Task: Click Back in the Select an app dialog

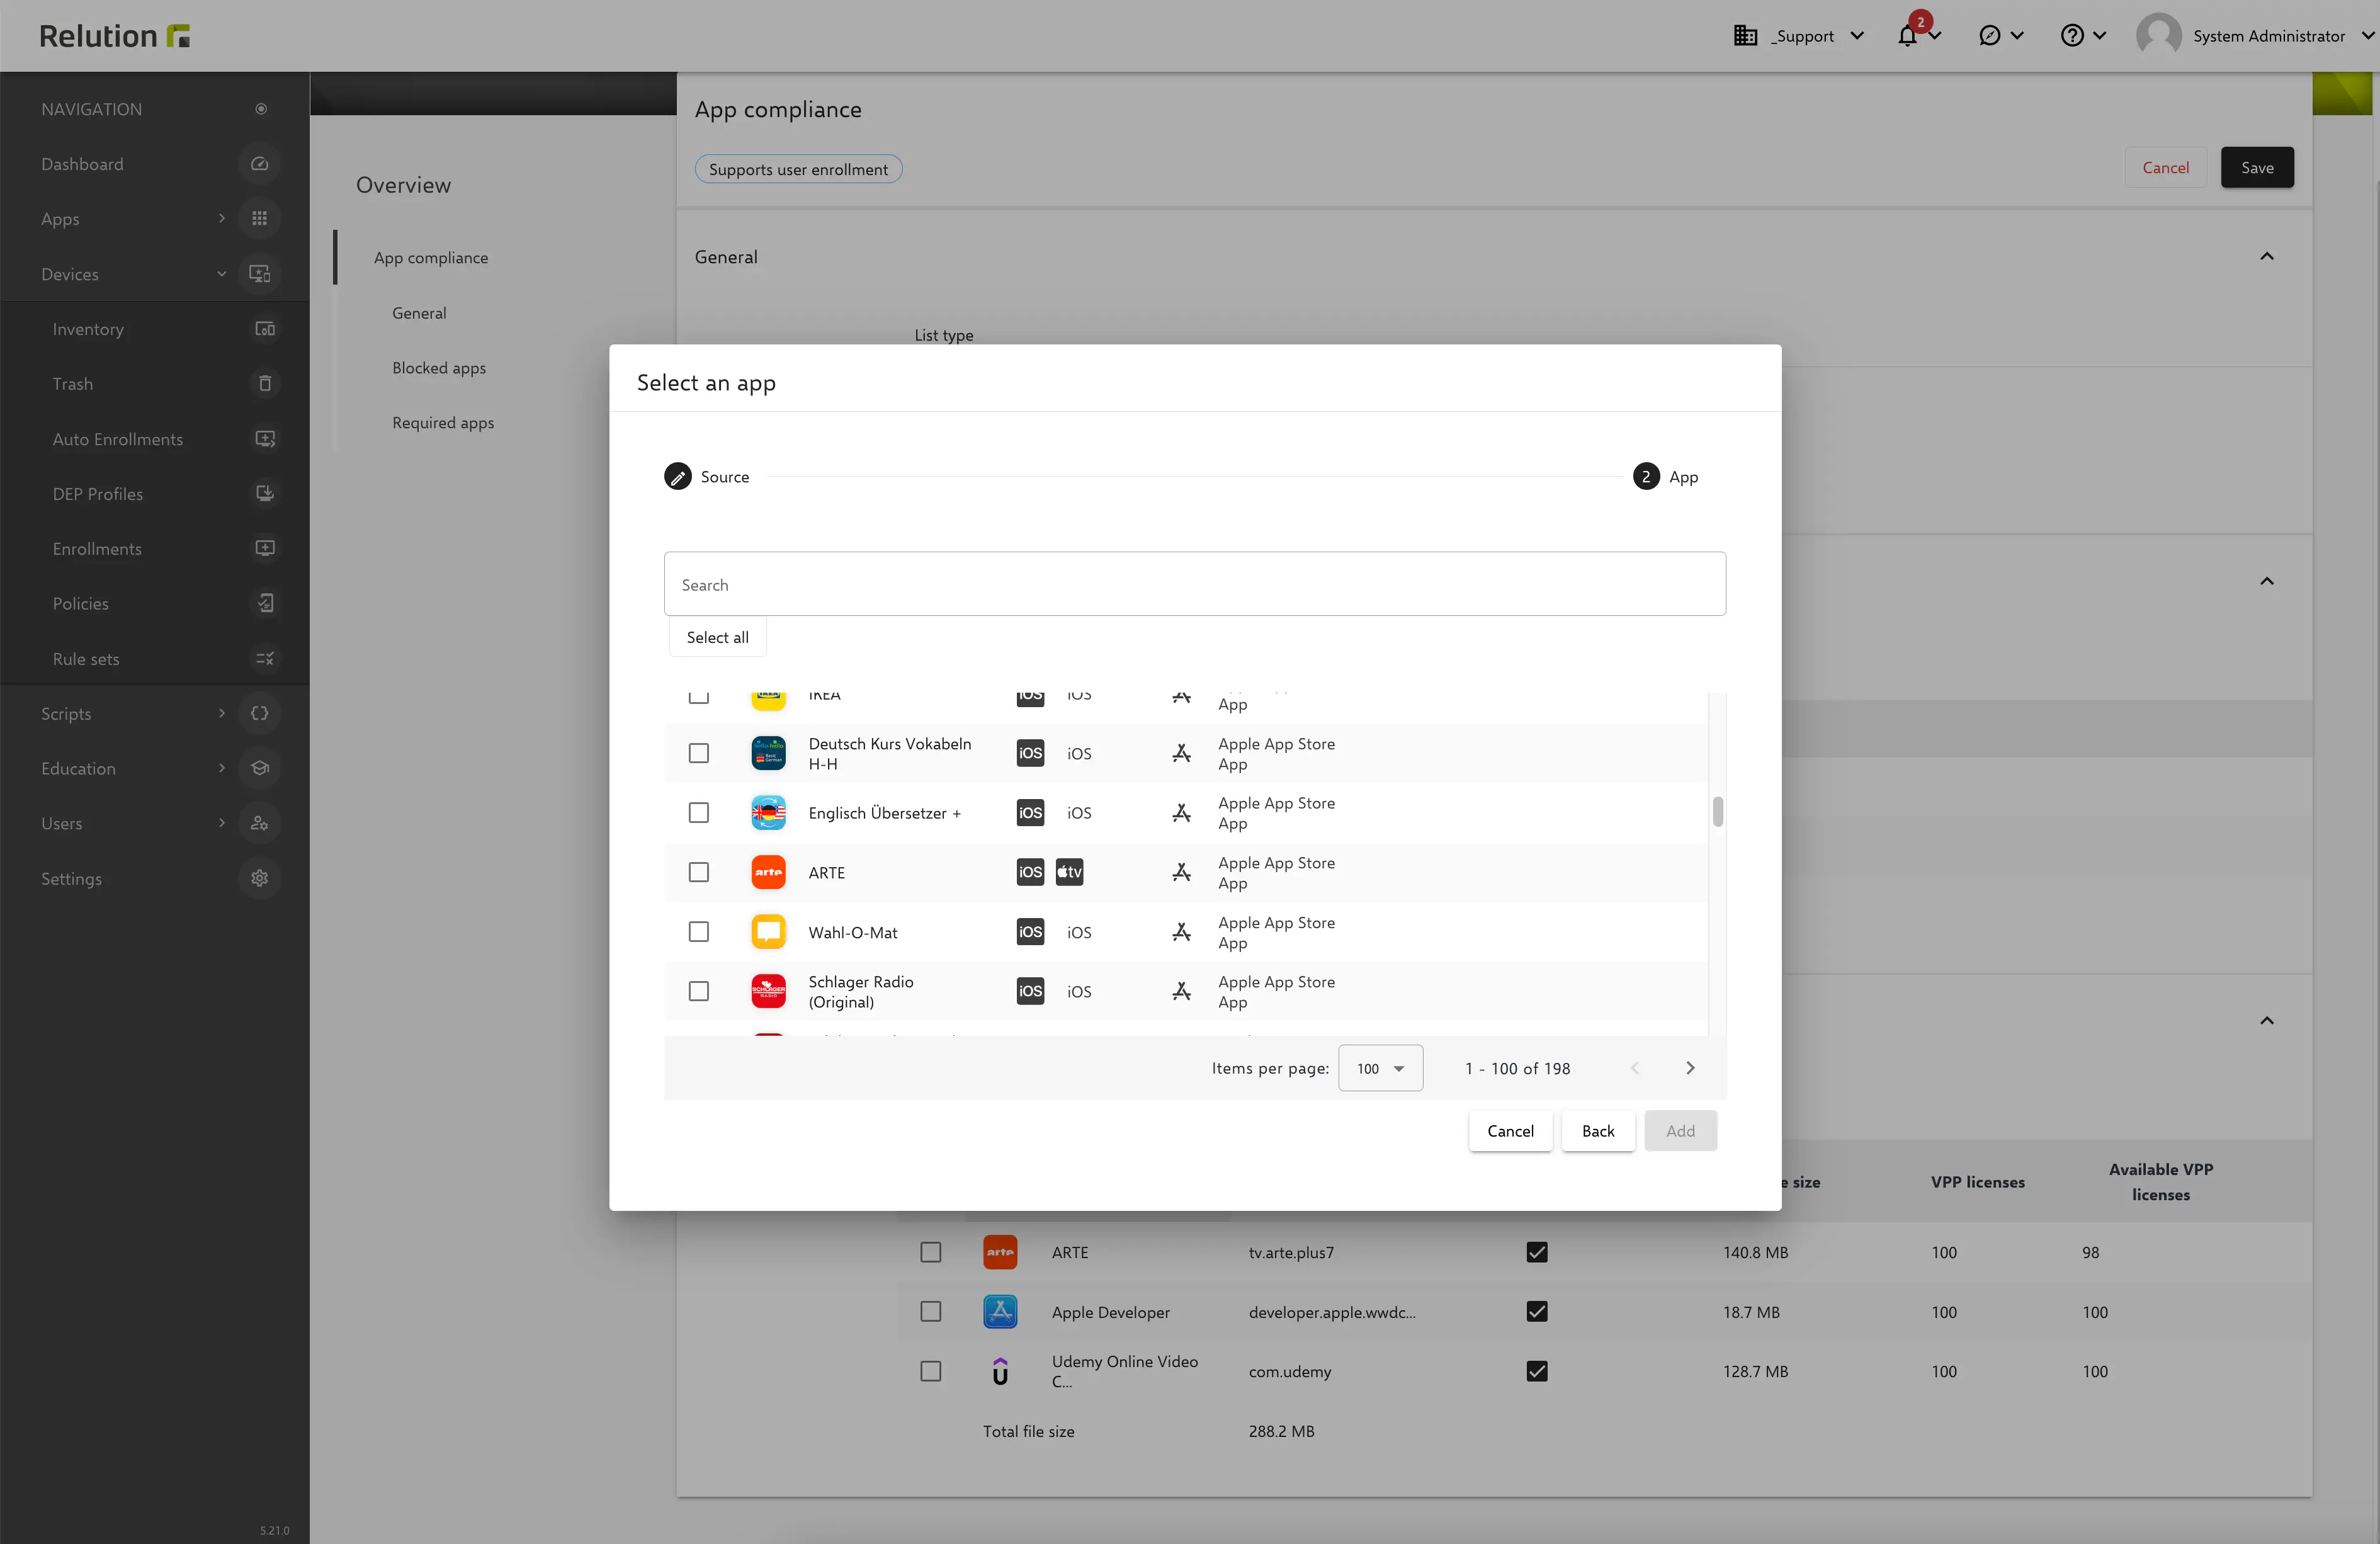Action: (1597, 1130)
